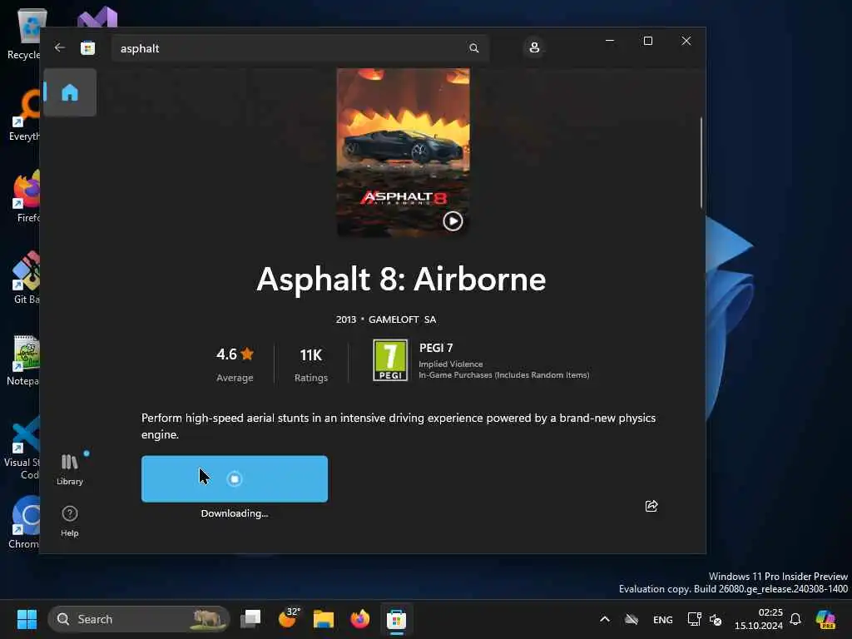Open Task View on the taskbar
This screenshot has width=852, height=639.
(x=250, y=619)
